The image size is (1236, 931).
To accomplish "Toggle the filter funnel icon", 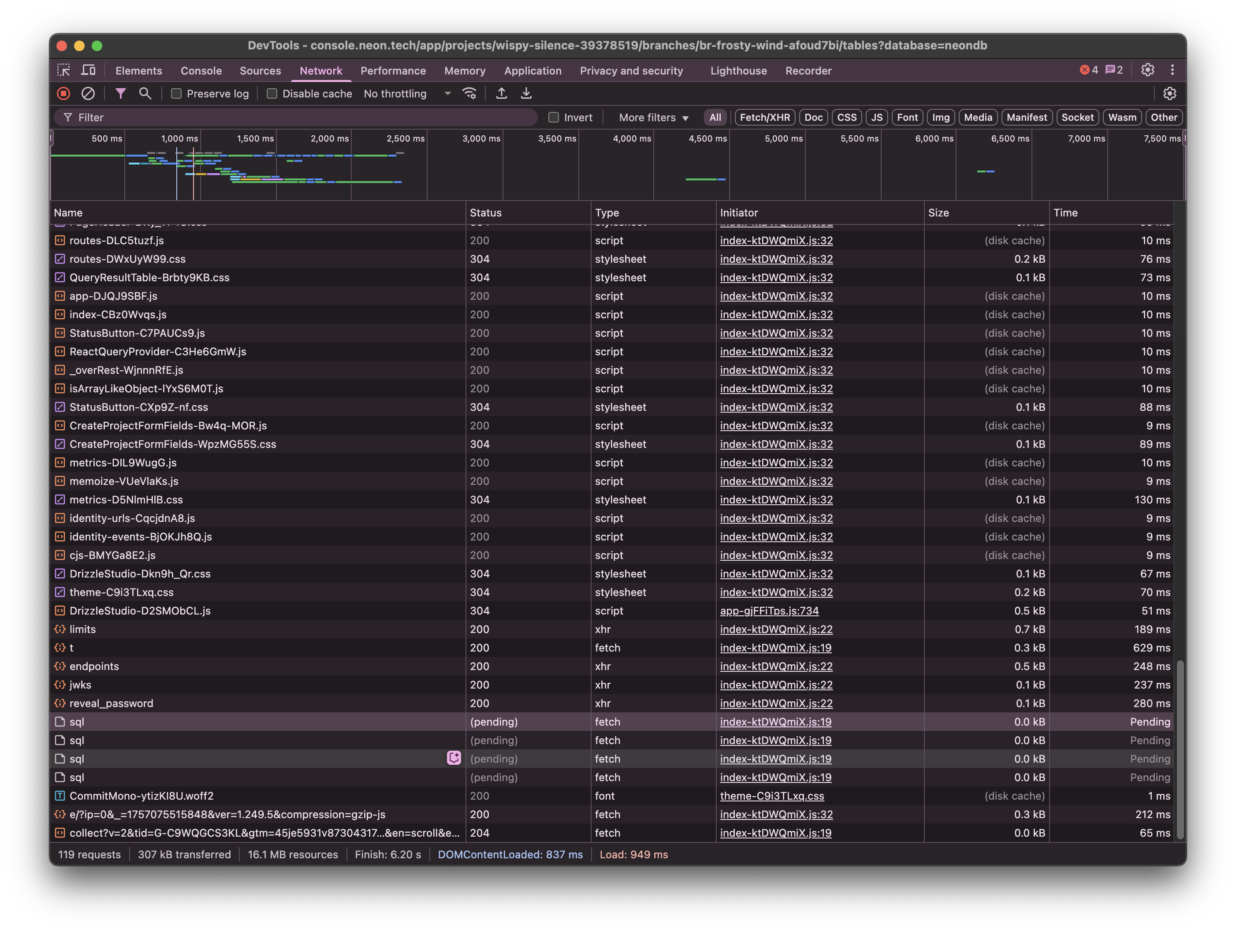I will point(120,94).
